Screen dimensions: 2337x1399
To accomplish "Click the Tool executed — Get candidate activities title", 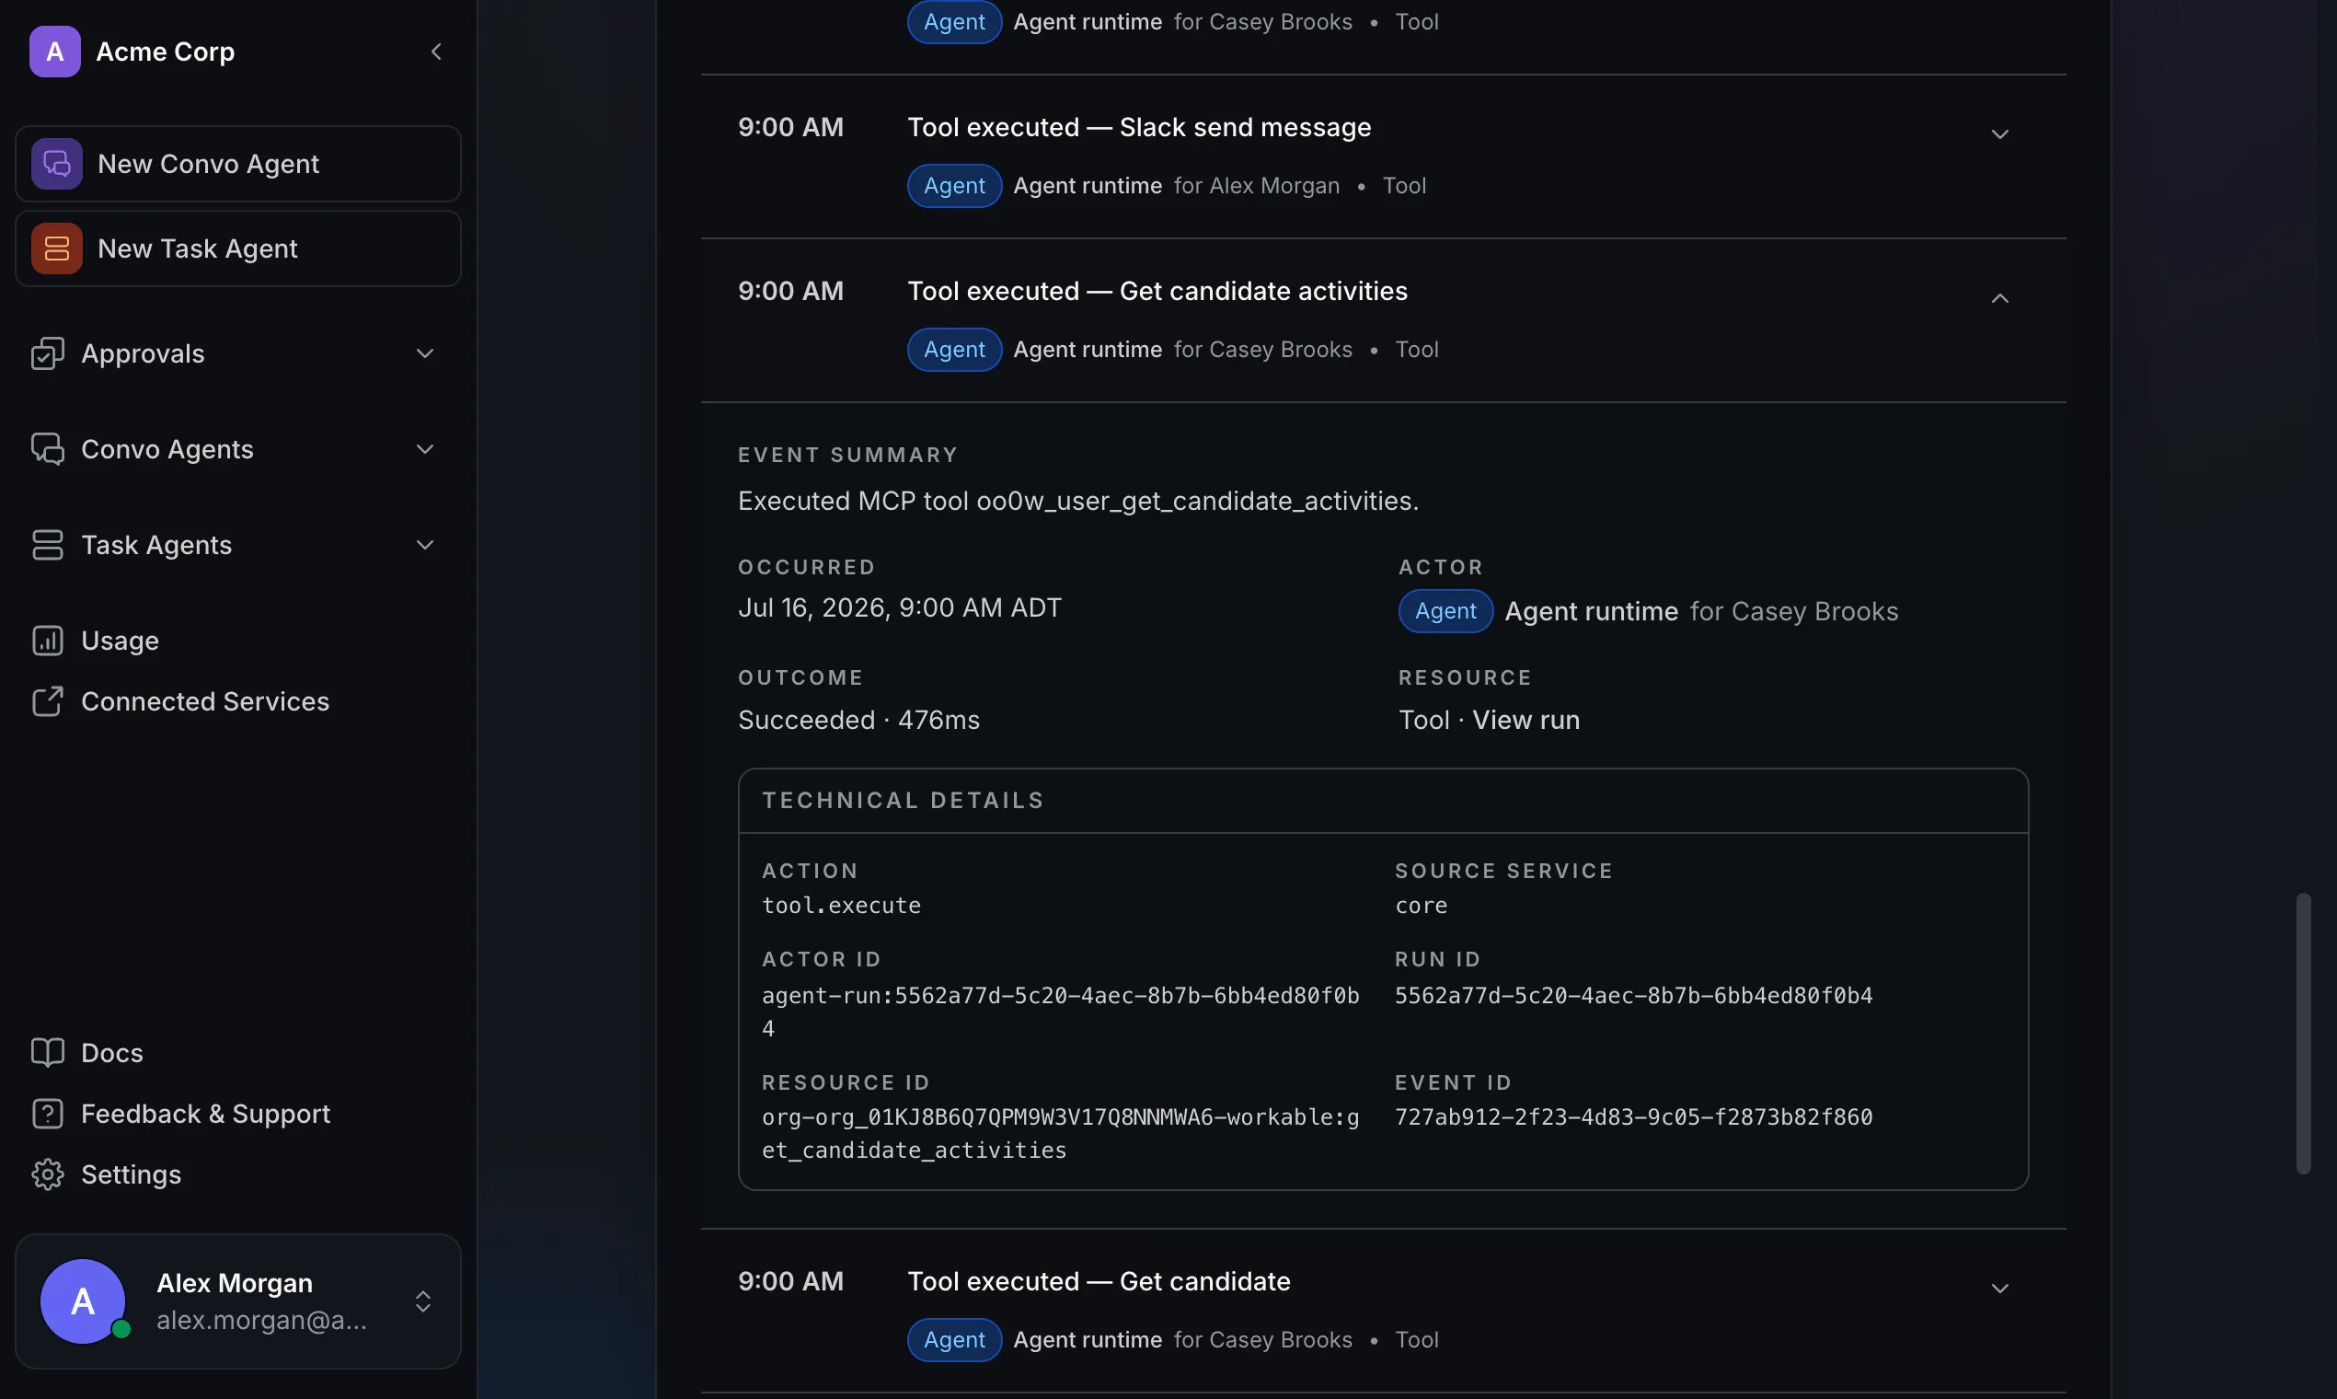I will [1157, 291].
